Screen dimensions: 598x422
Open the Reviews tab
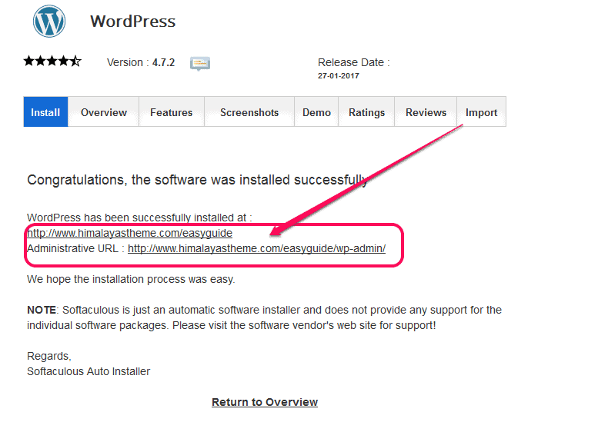point(426,112)
